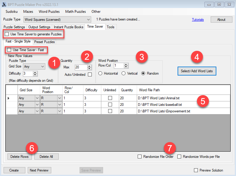Click the BPT app icon in title bar

4,4
